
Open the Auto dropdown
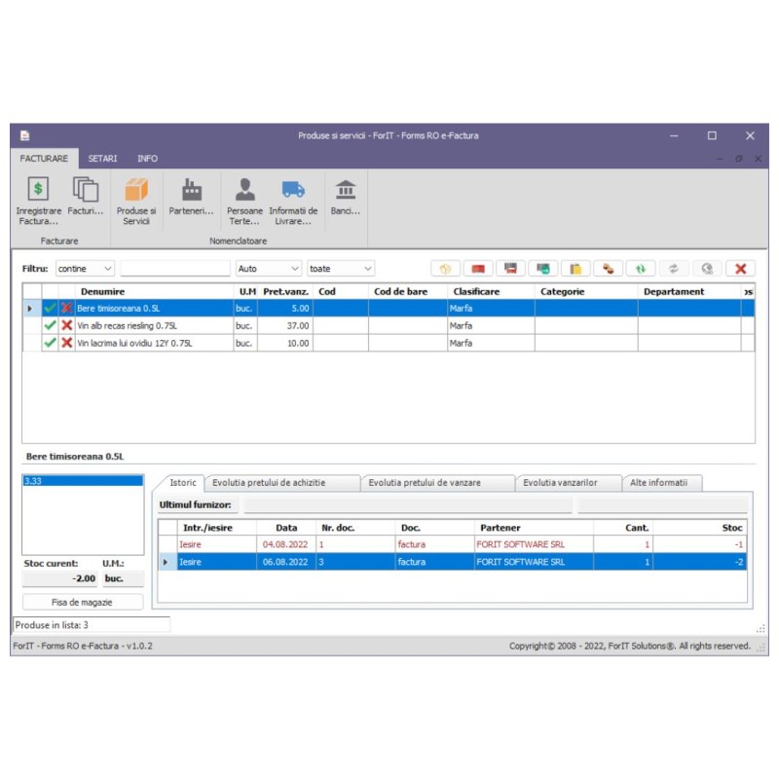[268, 268]
